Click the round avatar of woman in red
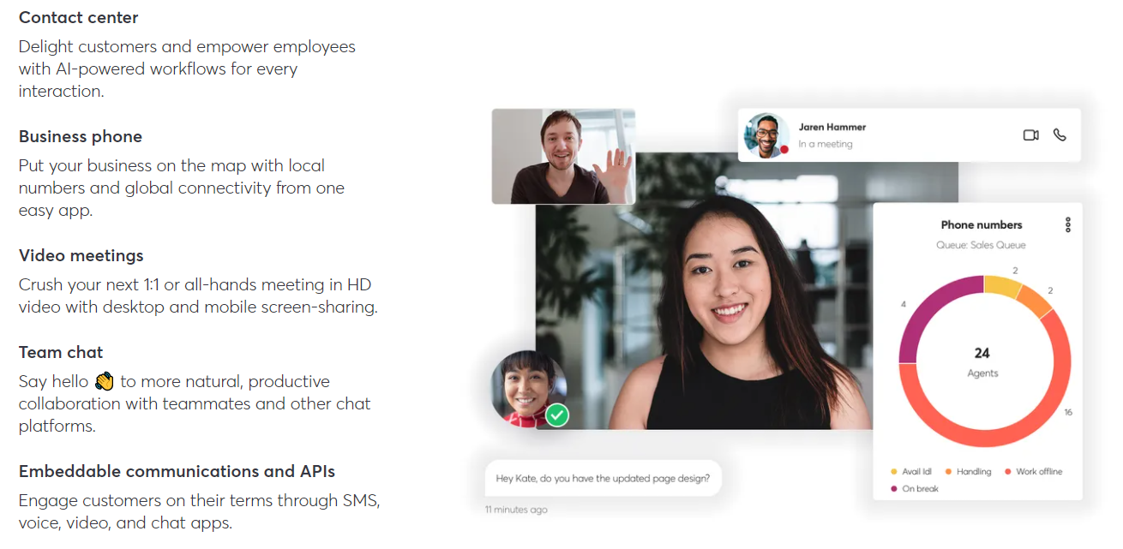Image resolution: width=1123 pixels, height=549 pixels. pos(528,388)
